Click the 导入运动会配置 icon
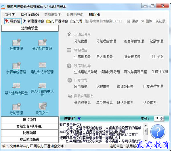Screen dimensions: 172x154 (16, 86)
